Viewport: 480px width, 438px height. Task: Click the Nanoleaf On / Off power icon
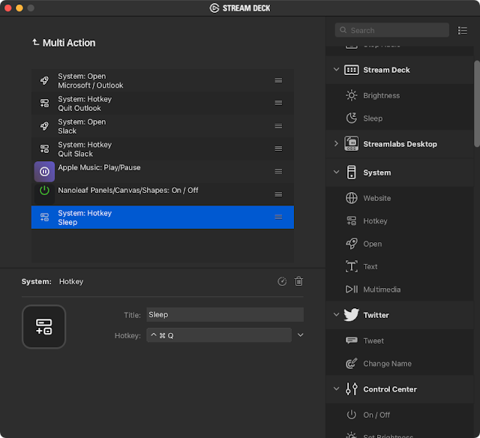[44, 190]
